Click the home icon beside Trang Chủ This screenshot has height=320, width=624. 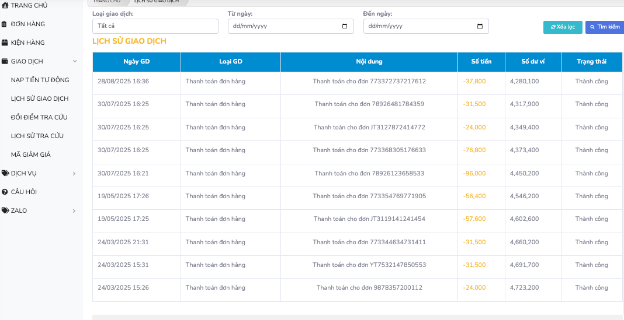[x=5, y=5]
